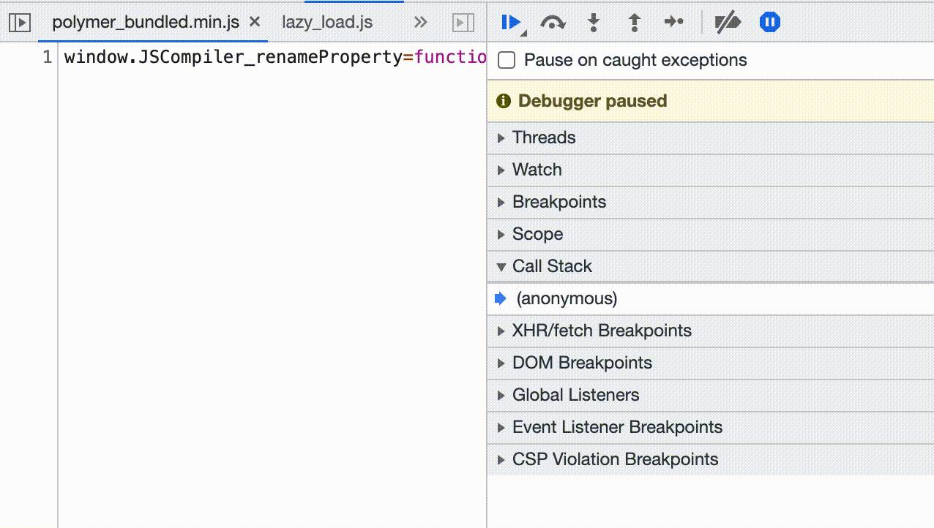934x528 pixels.
Task: Toggle the blue paused execution marker in Call Stack
Action: (x=500, y=298)
